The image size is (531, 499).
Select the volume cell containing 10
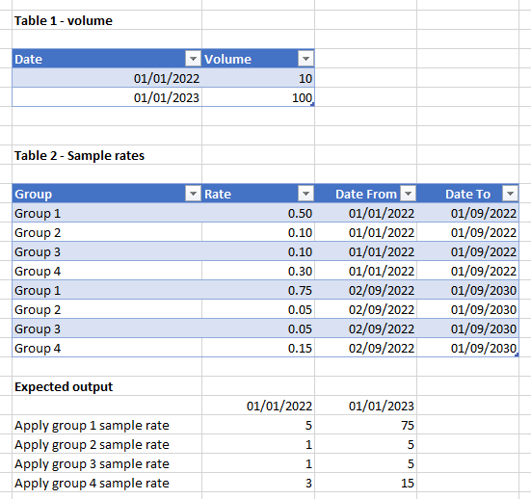pyautogui.click(x=258, y=78)
